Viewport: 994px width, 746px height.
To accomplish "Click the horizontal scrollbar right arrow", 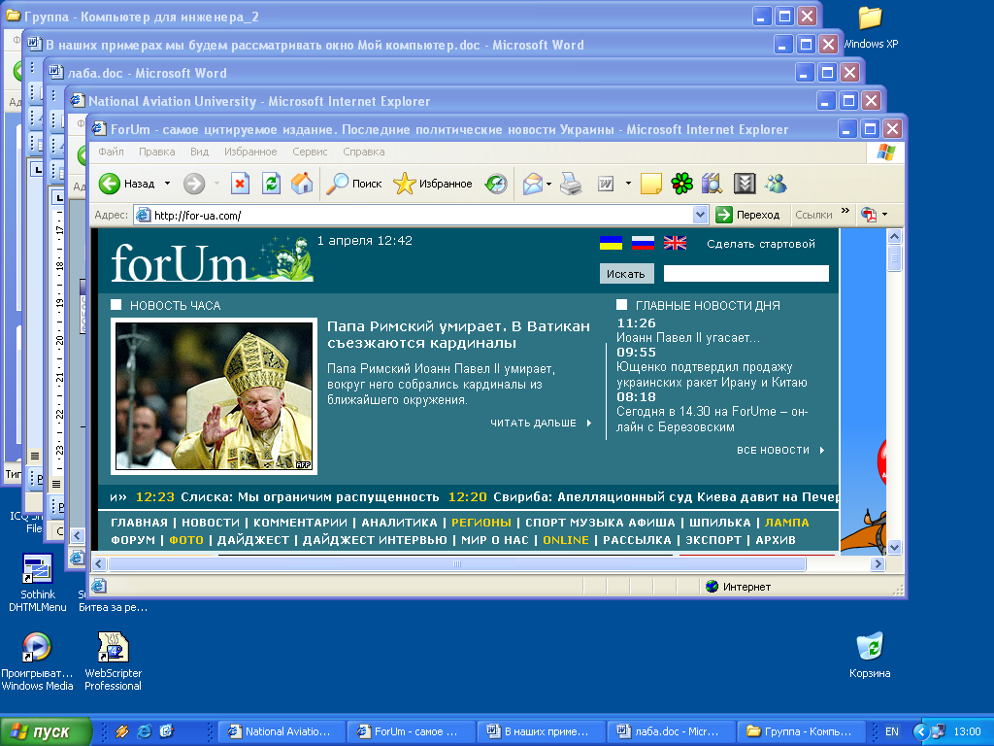I will pyautogui.click(x=878, y=563).
